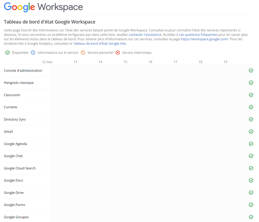Click the Google Cloud Search service name

point(20,168)
